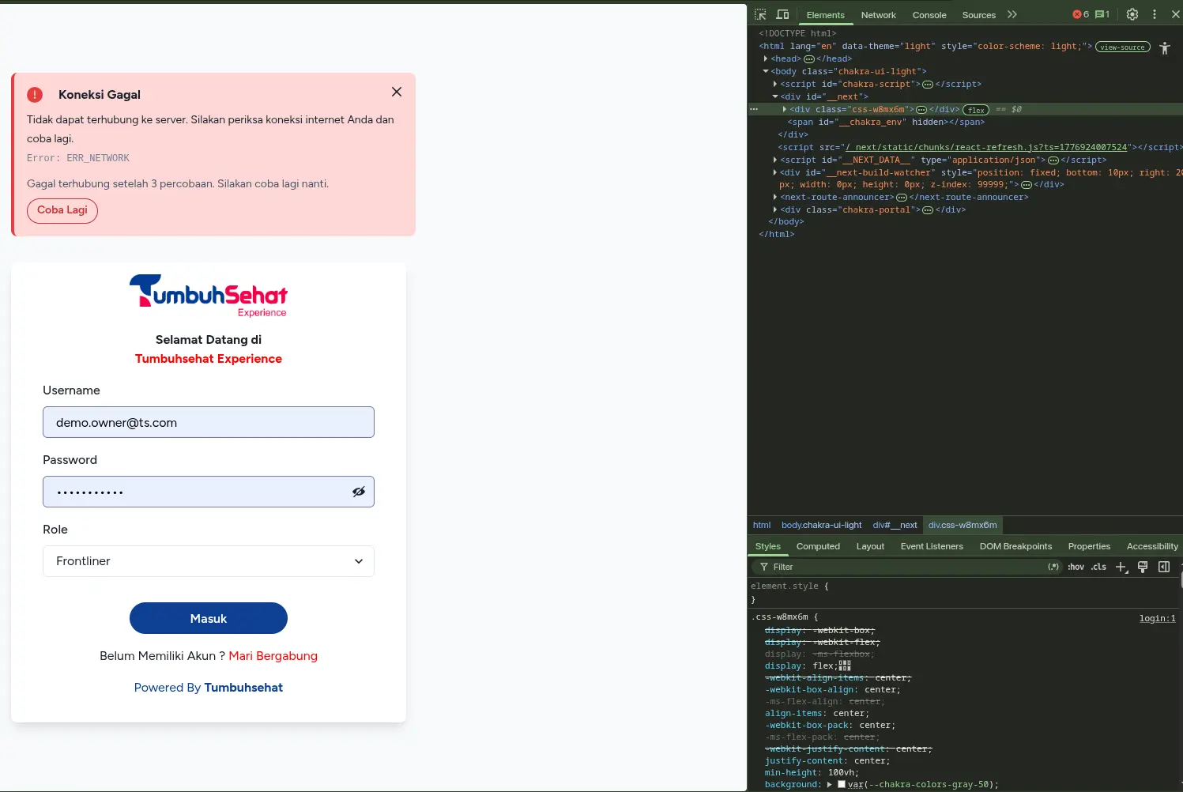Expand the head node in DOM tree
Viewport: 1183px width, 792px height.
766,58
